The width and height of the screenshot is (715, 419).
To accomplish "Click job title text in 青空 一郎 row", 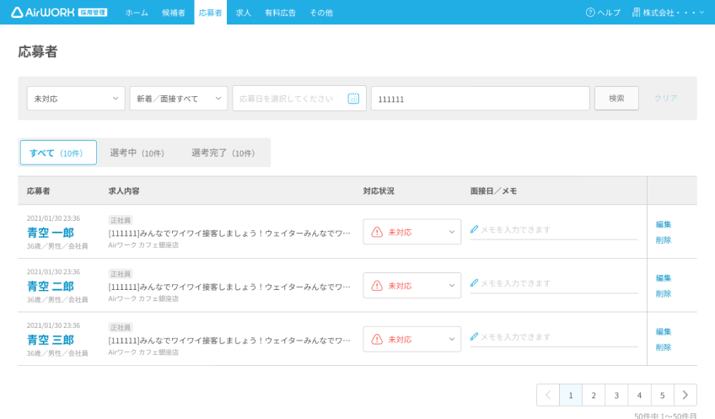I will (x=229, y=233).
